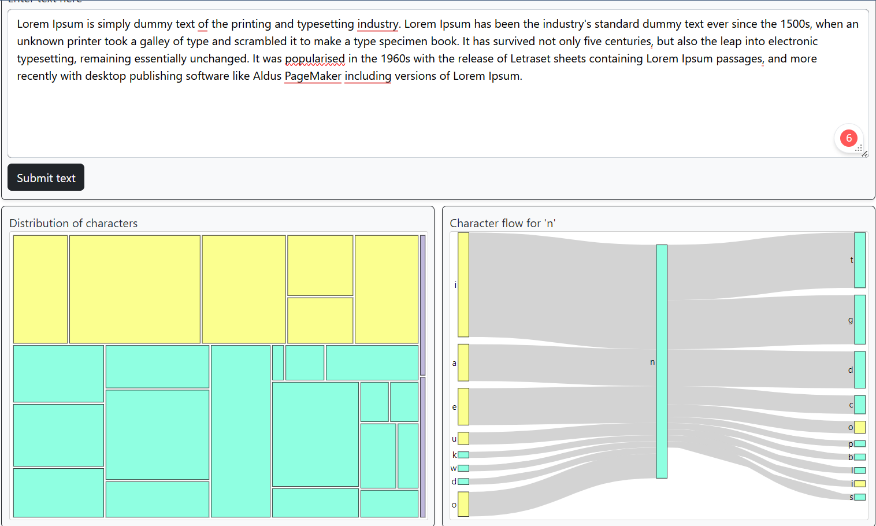Click the underlined word 'popularised' in the text
The image size is (876, 526).
point(315,59)
